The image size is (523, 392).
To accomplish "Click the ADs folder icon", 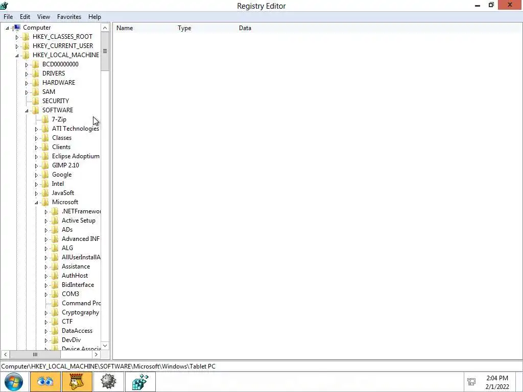I will pyautogui.click(x=55, y=229).
